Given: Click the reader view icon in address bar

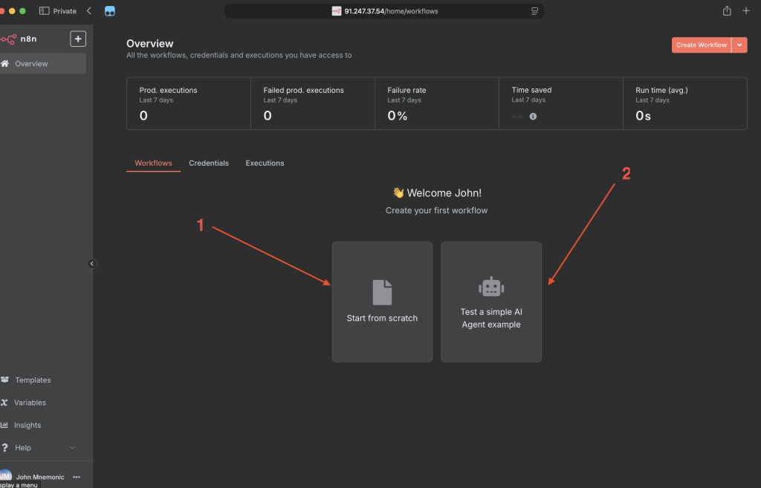Looking at the screenshot, I should click(534, 11).
